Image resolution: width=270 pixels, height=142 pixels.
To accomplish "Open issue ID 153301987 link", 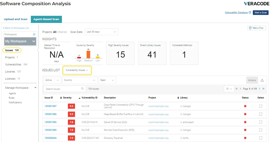I will [50, 106].
